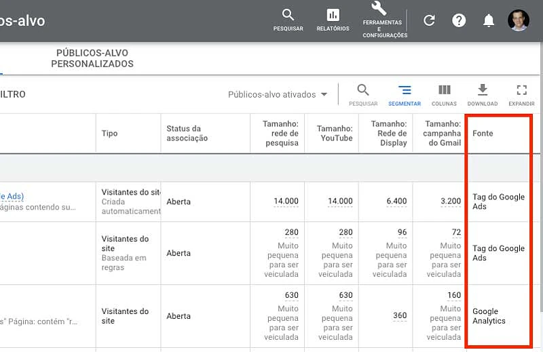Image resolution: width=543 pixels, height=352 pixels.
Task: Open Ferramentas e Configurações wrench menu
Action: click(385, 20)
